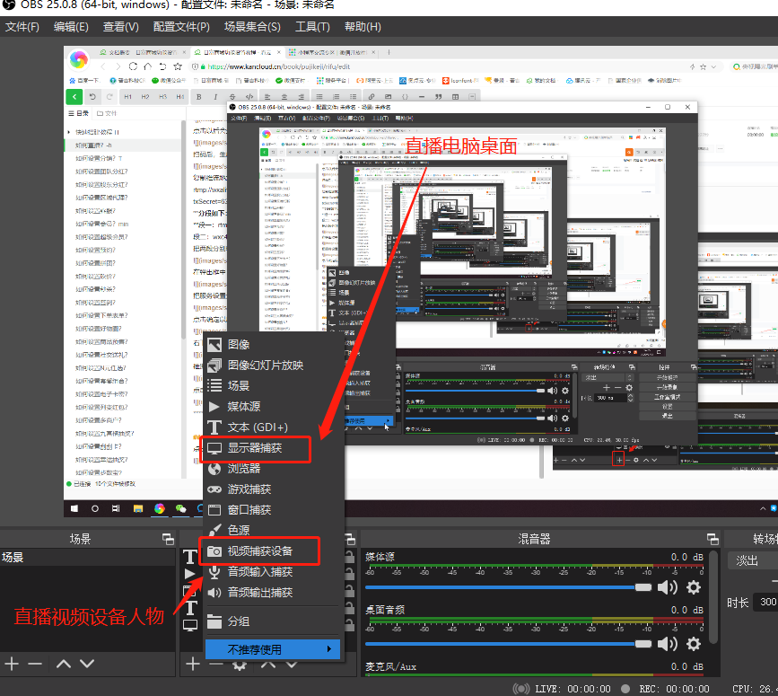Choose 色源 from the source menu
778x696 pixels.
[x=274, y=530]
